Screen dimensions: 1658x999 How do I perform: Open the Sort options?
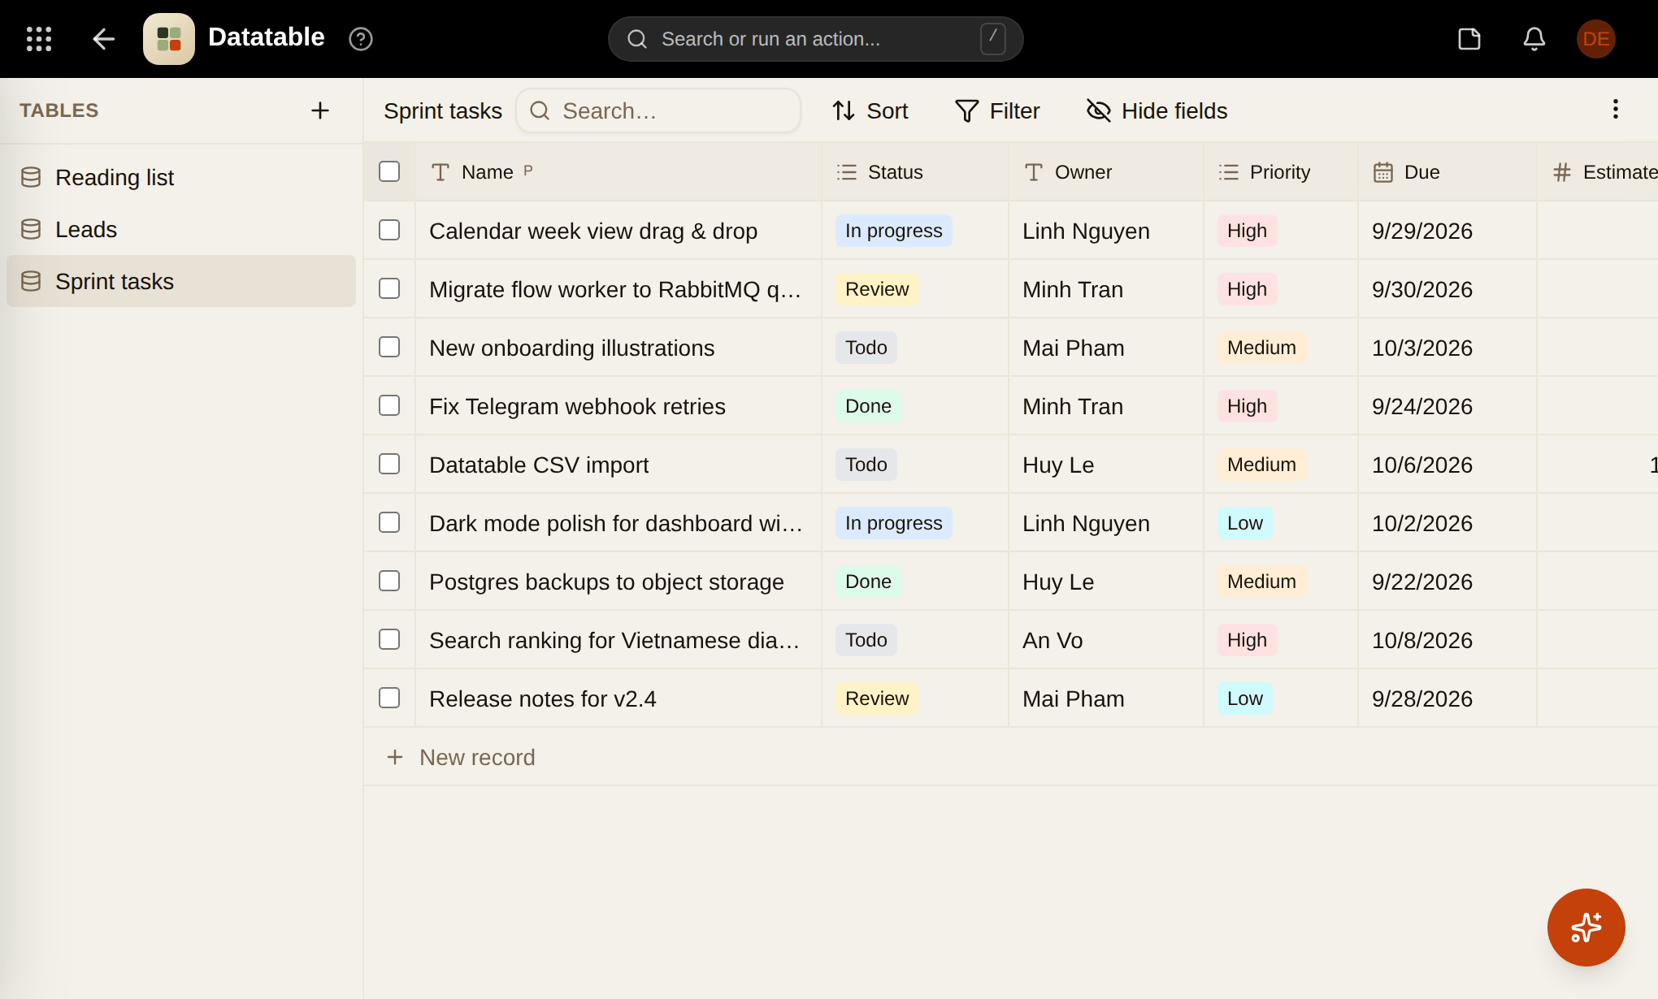[x=870, y=110]
